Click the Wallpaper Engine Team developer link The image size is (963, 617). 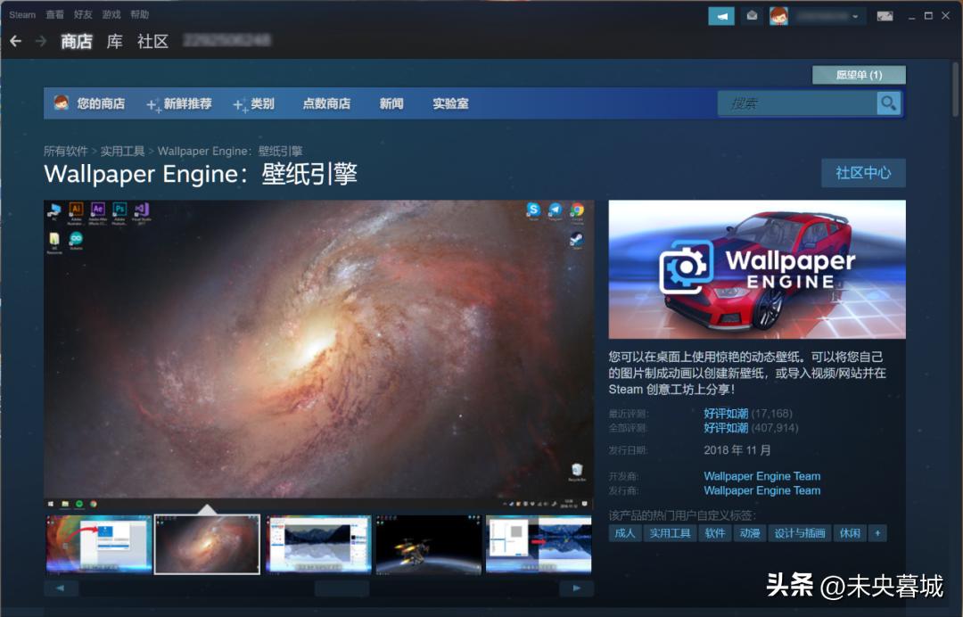(761, 476)
